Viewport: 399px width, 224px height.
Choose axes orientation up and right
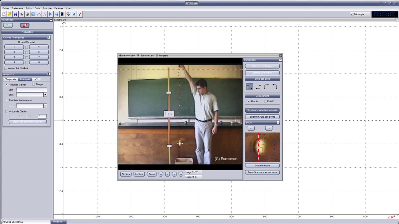point(250,87)
